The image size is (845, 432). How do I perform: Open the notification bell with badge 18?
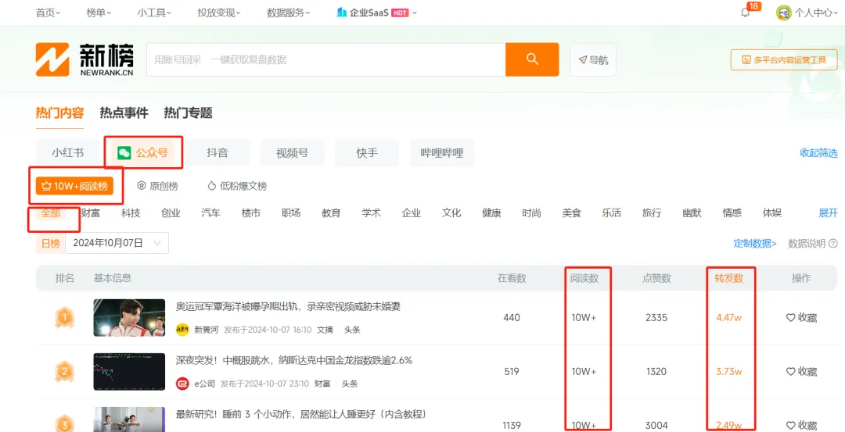(x=746, y=13)
